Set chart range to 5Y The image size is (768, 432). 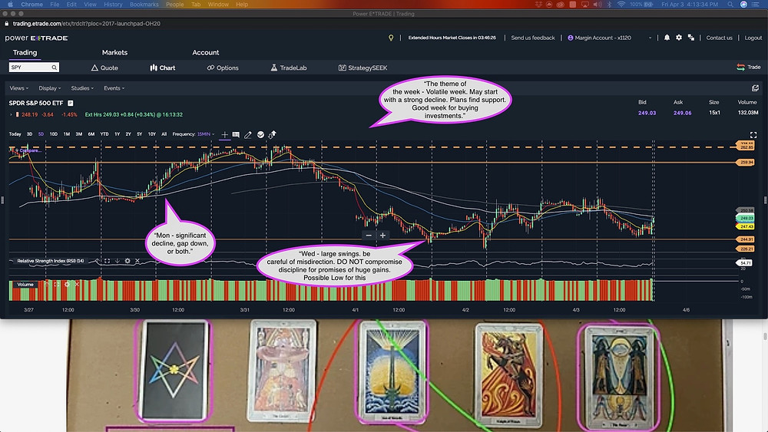(140, 134)
